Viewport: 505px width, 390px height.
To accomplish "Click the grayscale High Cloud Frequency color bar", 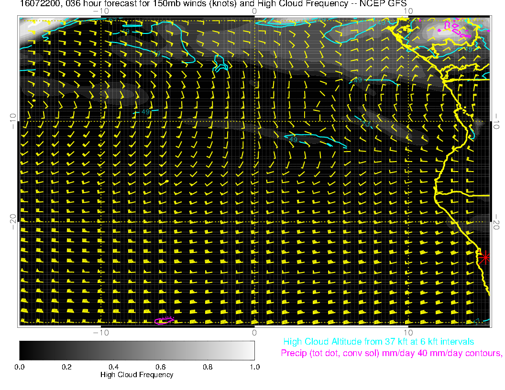I will pos(137,350).
